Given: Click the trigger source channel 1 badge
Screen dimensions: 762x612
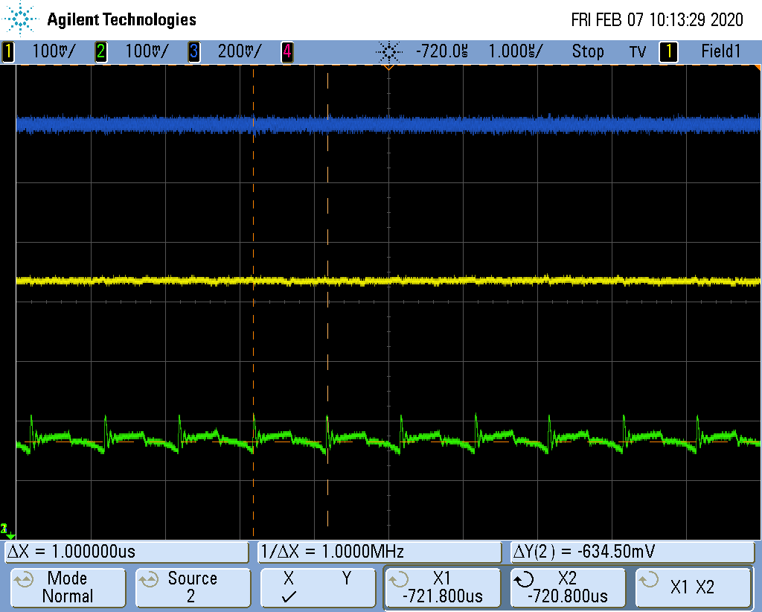Looking at the screenshot, I should pyautogui.click(x=668, y=51).
